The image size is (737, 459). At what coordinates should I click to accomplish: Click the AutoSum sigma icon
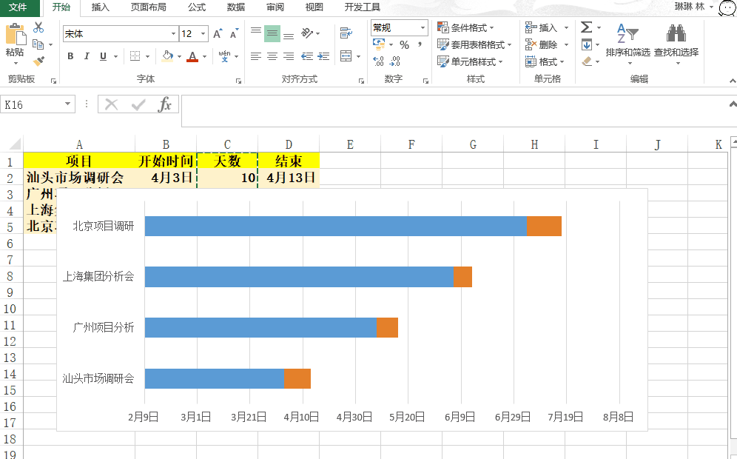tap(586, 27)
